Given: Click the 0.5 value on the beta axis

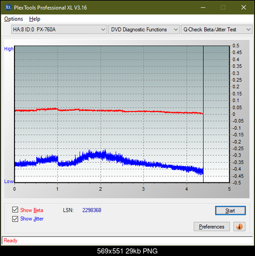Looking at the screenshot, I should (236, 46).
